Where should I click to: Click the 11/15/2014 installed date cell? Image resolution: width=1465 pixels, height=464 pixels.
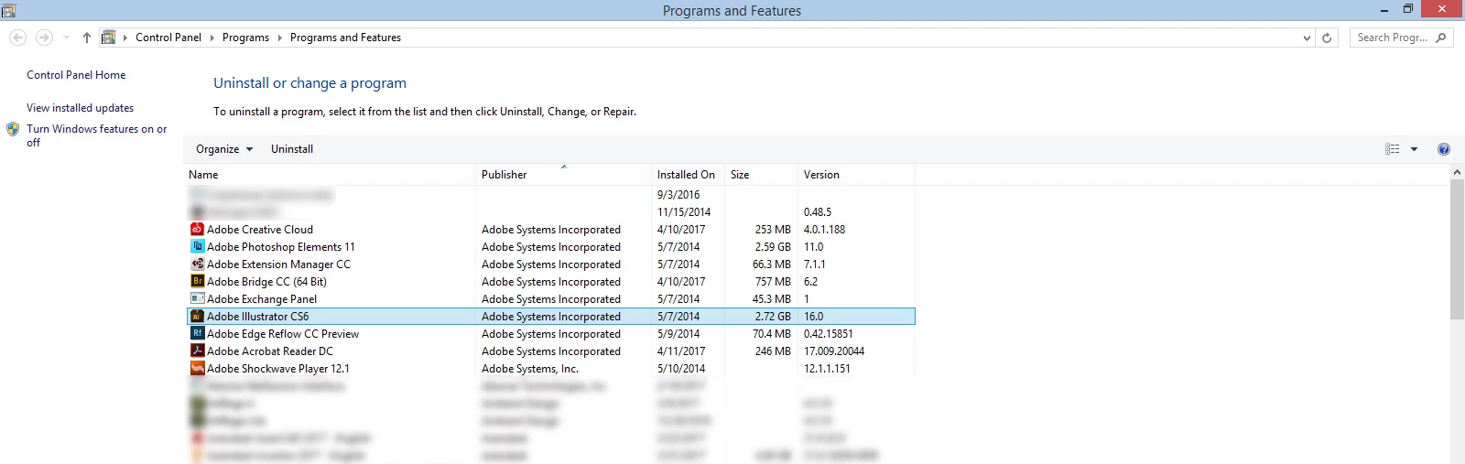684,212
